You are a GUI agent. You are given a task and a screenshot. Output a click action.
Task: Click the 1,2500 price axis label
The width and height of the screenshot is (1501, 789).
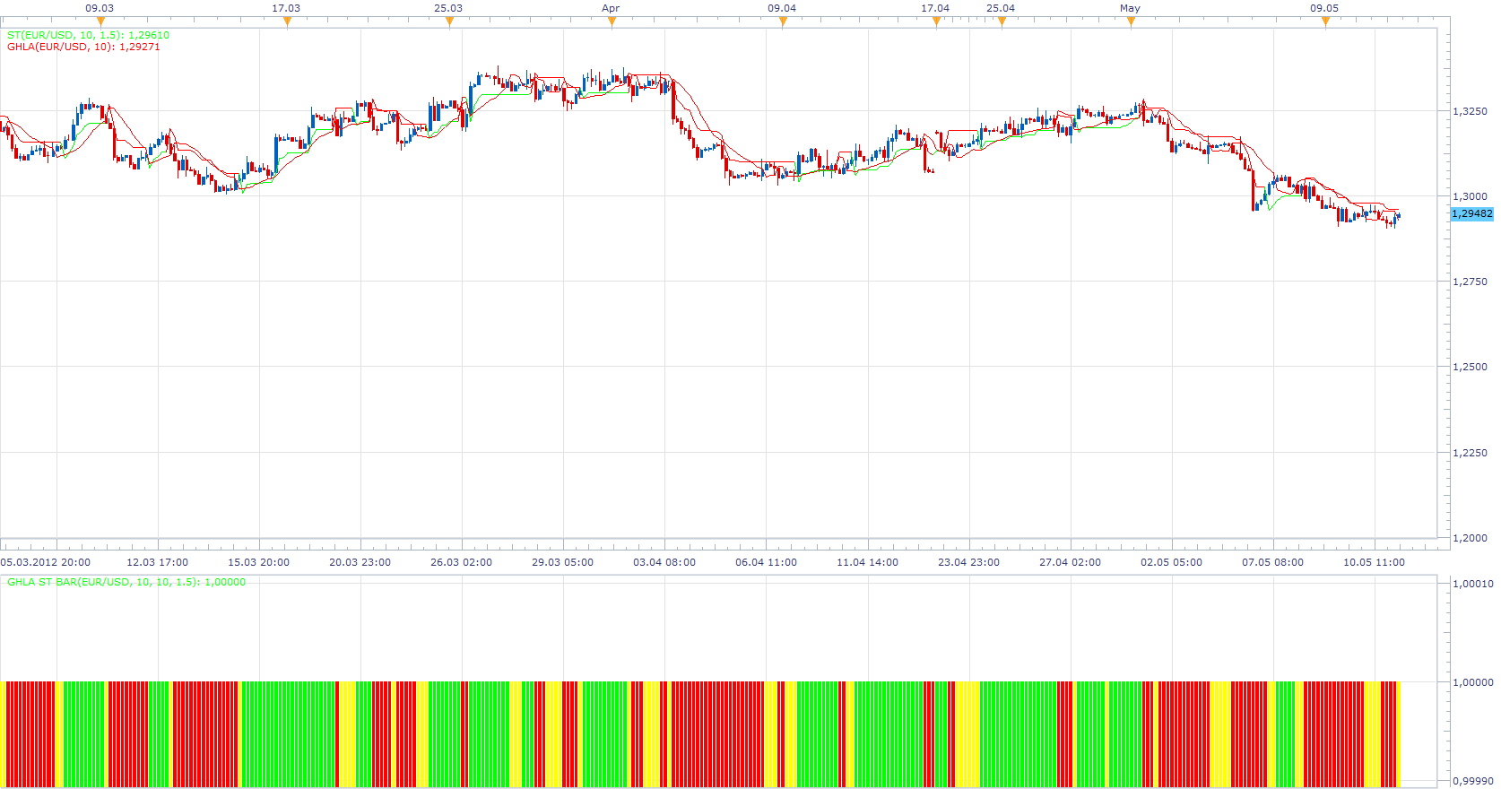(1470, 367)
